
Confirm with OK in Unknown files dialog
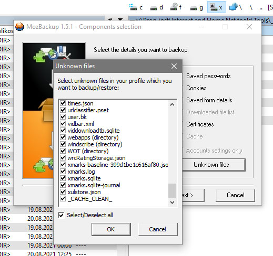pos(111,229)
